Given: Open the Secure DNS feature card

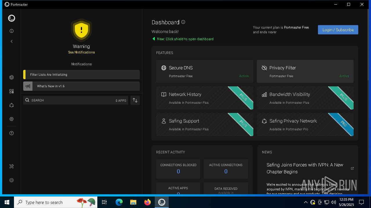Looking at the screenshot, I should [205, 71].
